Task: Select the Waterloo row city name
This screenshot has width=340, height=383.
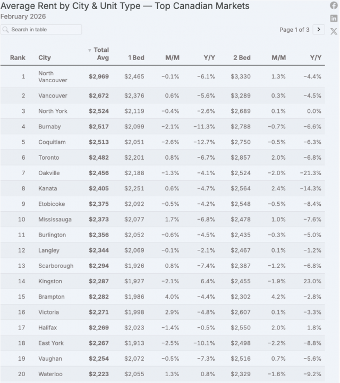Action: 50,374
